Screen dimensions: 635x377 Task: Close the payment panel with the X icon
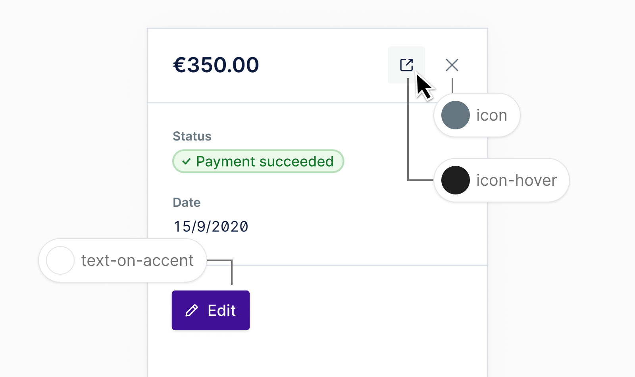click(x=452, y=65)
